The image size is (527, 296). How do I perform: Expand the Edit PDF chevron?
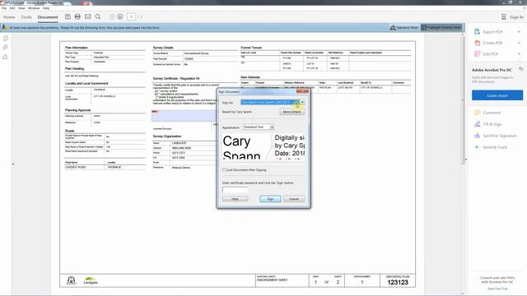coord(520,54)
